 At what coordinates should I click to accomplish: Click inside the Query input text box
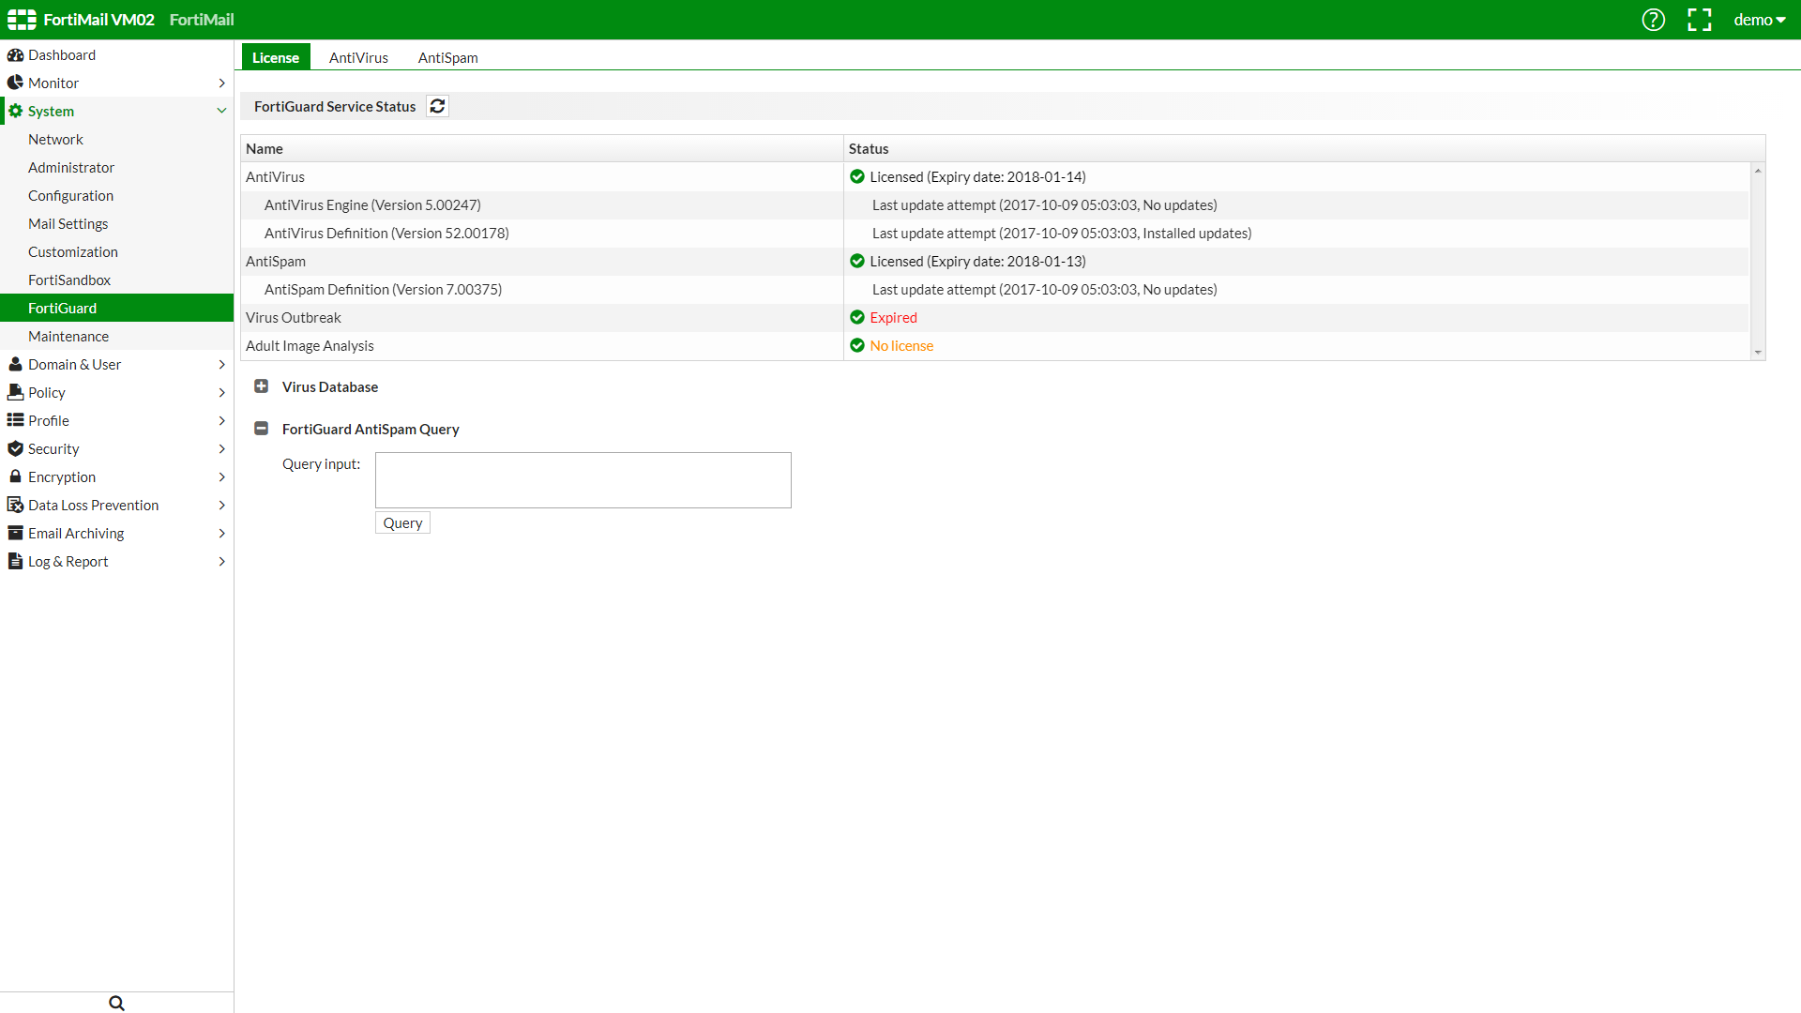point(583,480)
